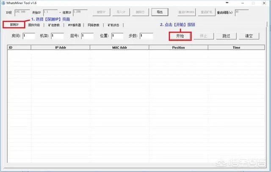The height and width of the screenshot is (172, 271).
Task: Sort by the Time column header
Action: 236,47
